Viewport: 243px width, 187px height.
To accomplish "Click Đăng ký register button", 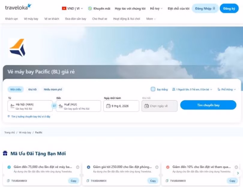I will (229, 8).
